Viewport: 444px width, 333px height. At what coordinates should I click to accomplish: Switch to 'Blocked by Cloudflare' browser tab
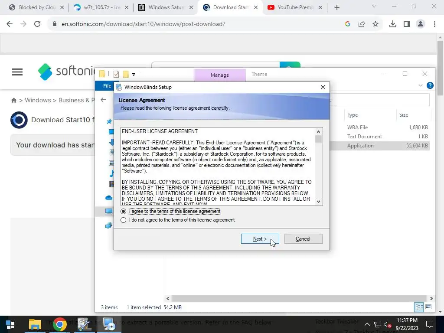tap(36, 7)
